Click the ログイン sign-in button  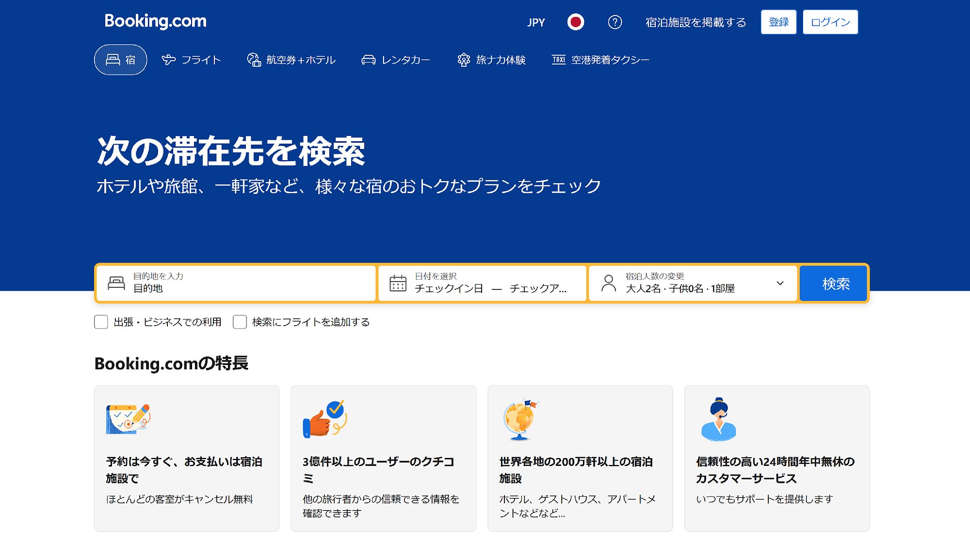830,22
